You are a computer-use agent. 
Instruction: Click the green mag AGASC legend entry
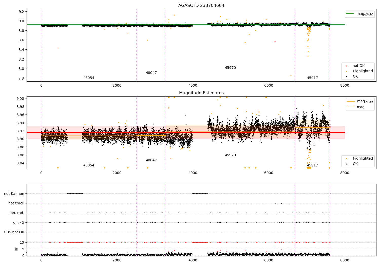click(x=359, y=14)
